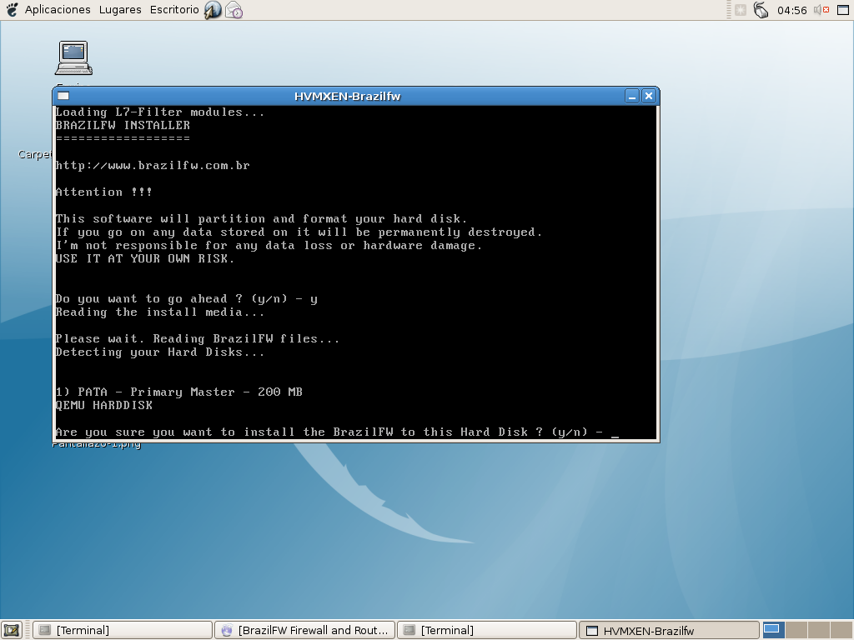The image size is (854, 640).
Task: Open the computer icon on desktop
Action: pyautogui.click(x=73, y=58)
